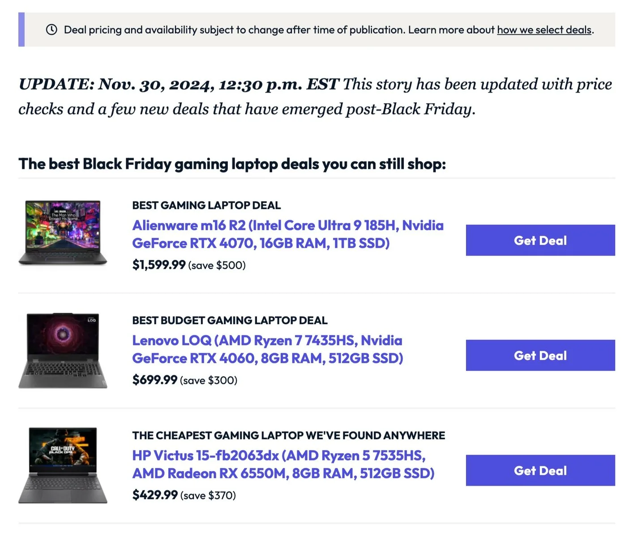
Task: Click Get Deal for the HP Victus
Action: pos(540,470)
